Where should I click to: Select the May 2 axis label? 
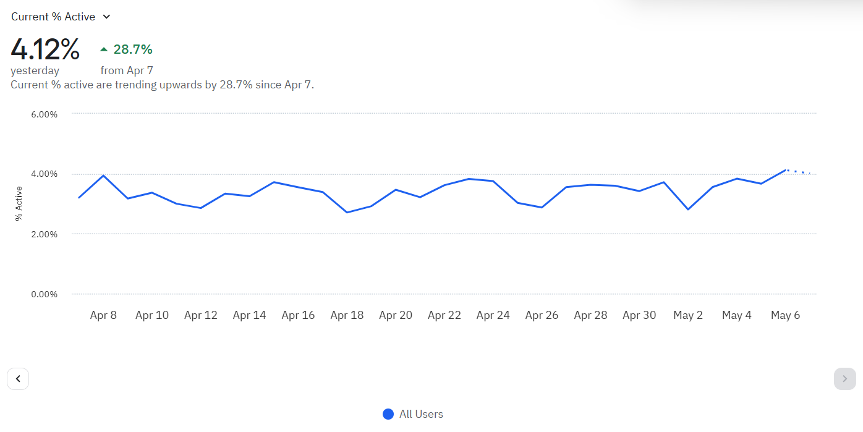[x=688, y=315]
